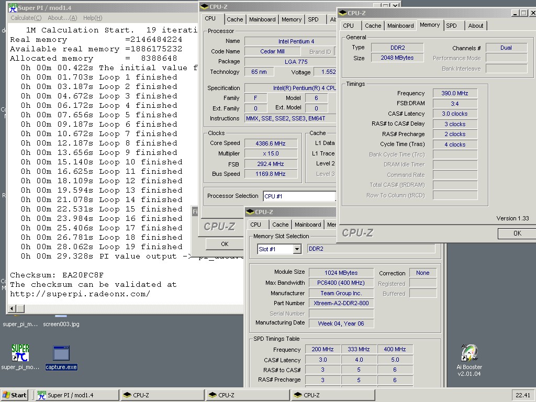Click the Module Size value "1024 MBytes"
Viewport: 536px width, 402px height.
tap(341, 273)
